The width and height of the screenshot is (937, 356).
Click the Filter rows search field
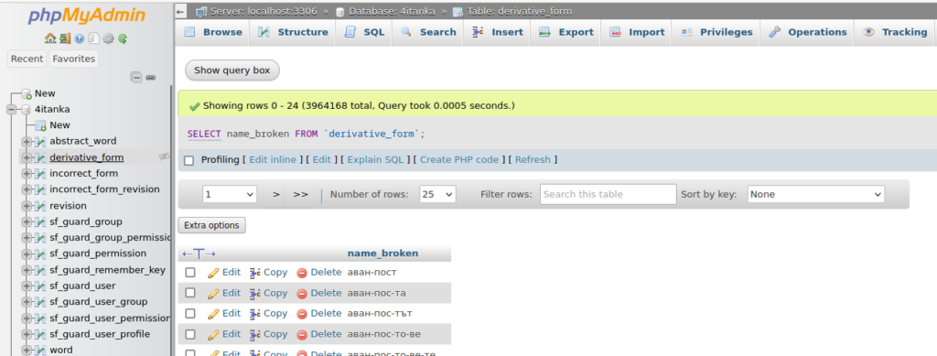pyautogui.click(x=609, y=194)
